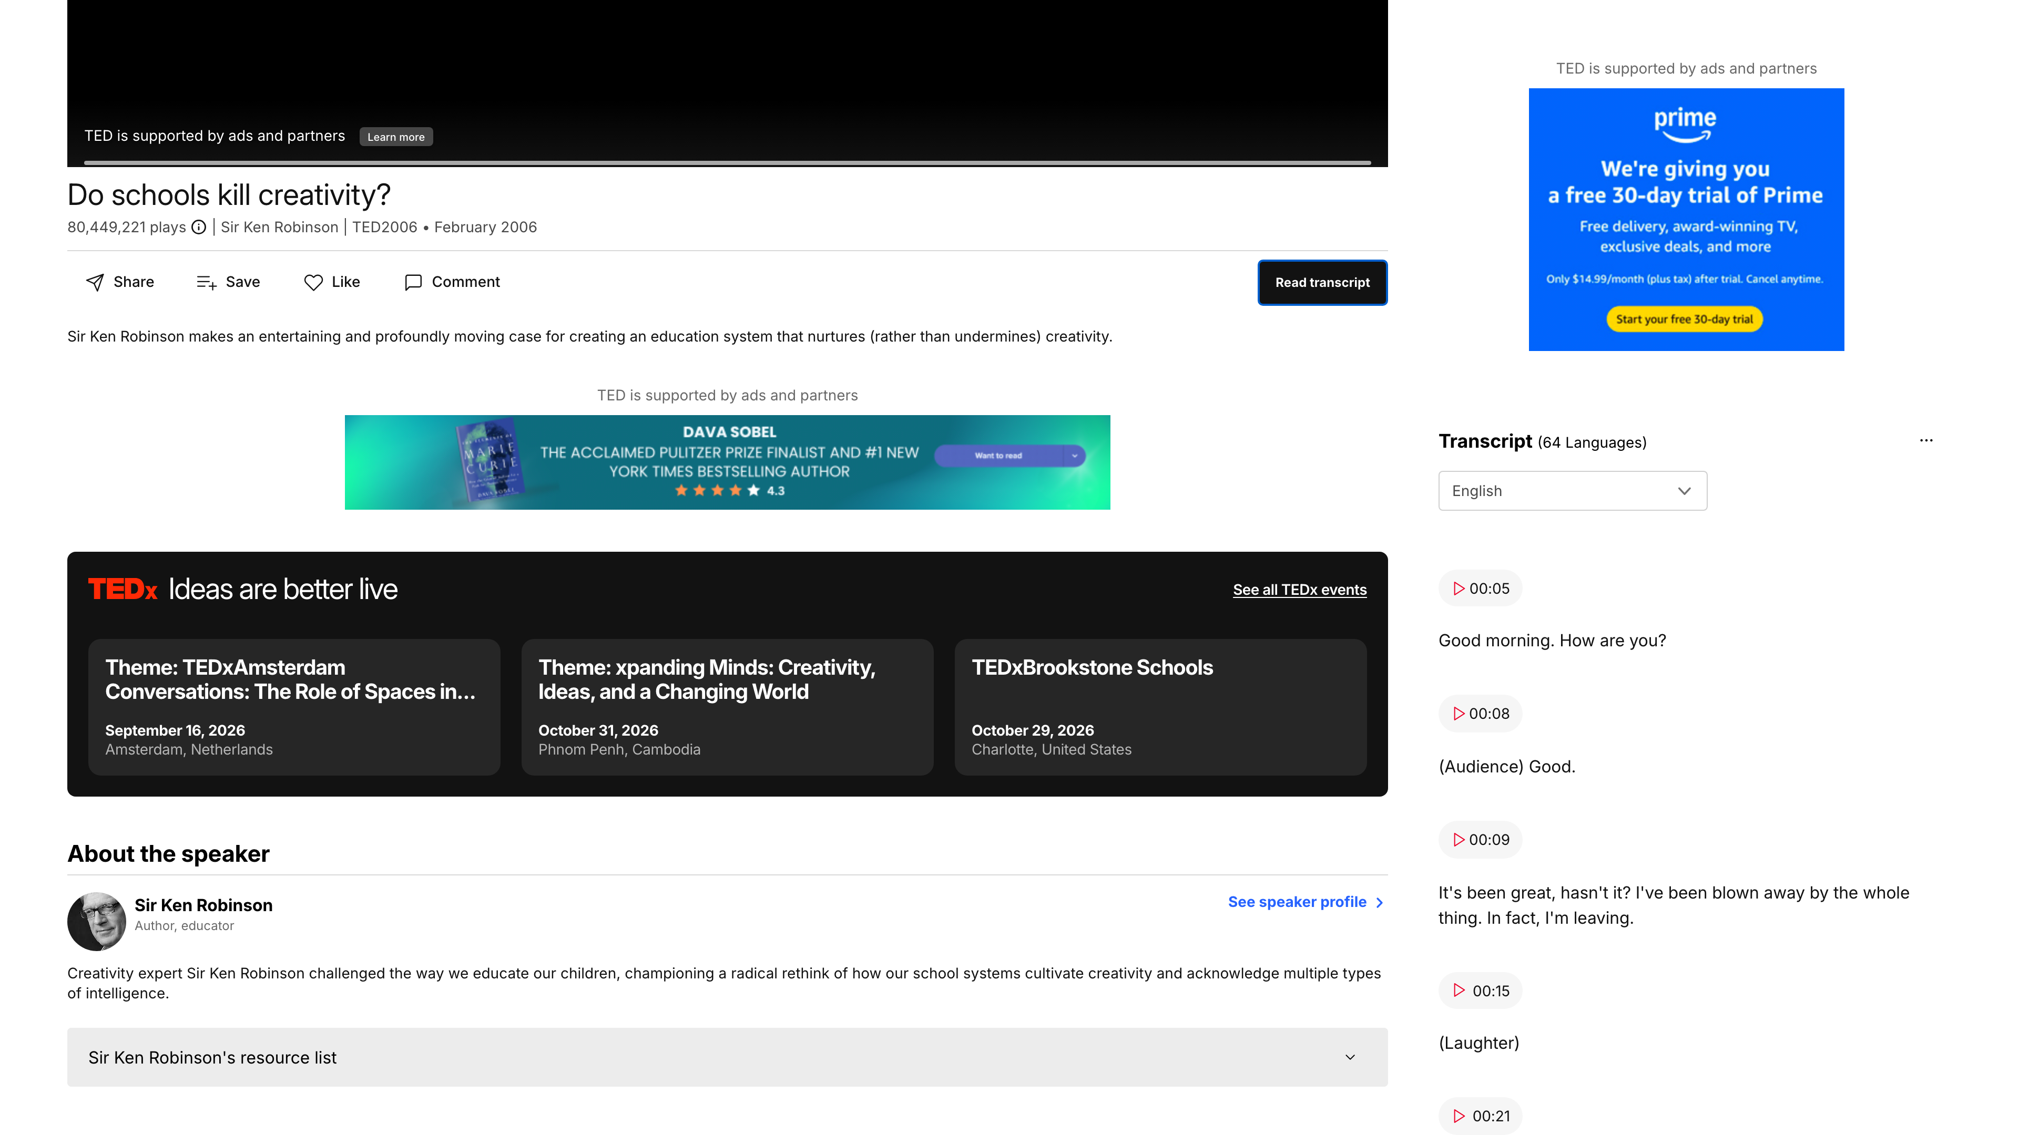
Task: Open the TEDxAmsterdam Conversations event card
Action: (x=294, y=707)
